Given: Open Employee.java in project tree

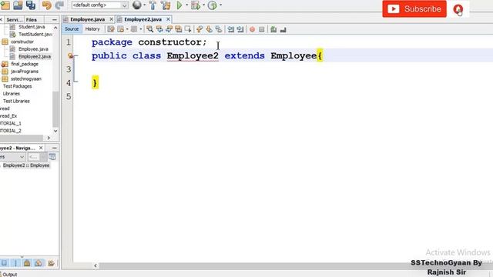Looking at the screenshot, I should [x=33, y=49].
